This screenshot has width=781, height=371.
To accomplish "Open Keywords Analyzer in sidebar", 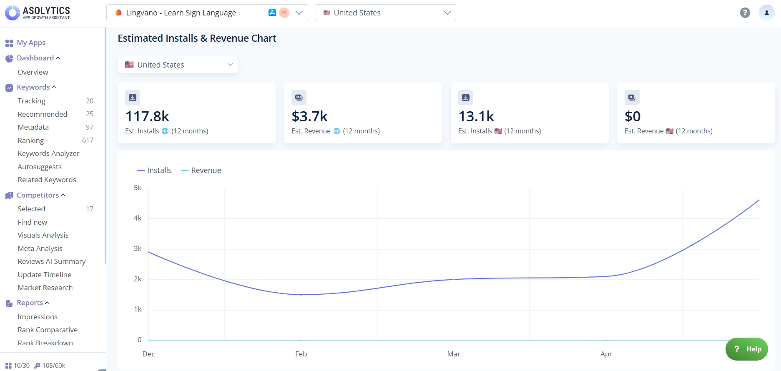I will [48, 153].
